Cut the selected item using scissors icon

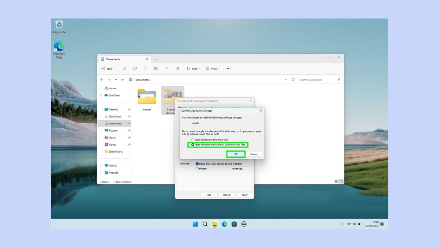[124, 68]
